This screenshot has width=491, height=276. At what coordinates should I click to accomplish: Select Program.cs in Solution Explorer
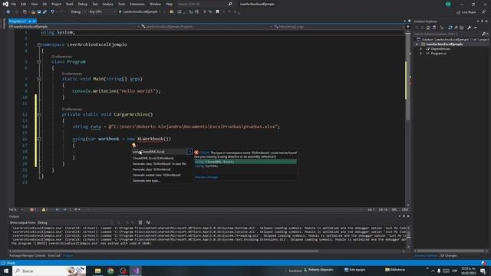pyautogui.click(x=438, y=54)
